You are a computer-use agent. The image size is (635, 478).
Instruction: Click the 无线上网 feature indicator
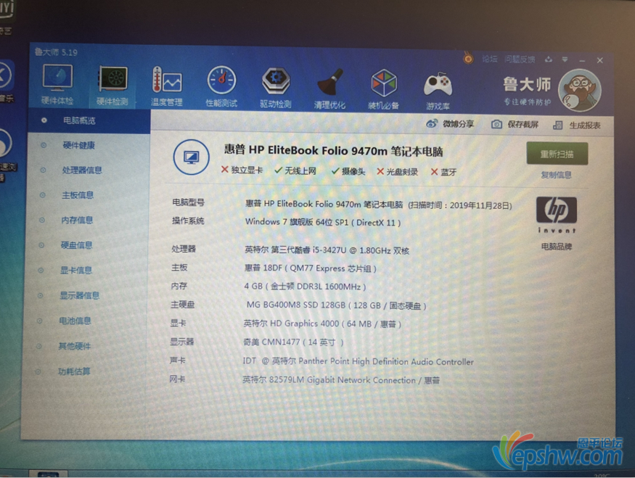pos(295,170)
